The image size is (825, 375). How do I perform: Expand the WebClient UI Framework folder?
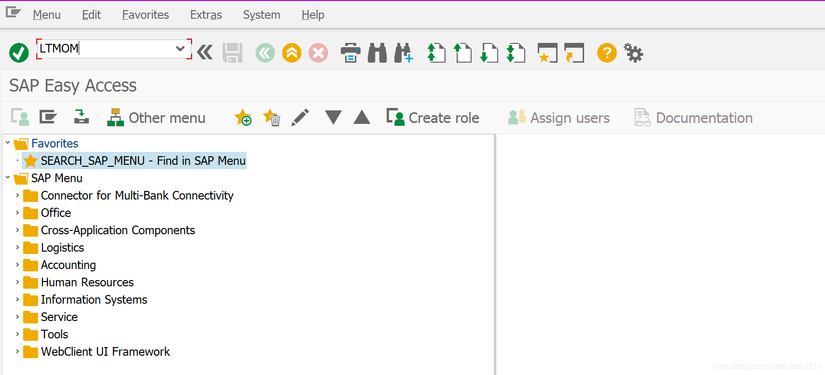17,351
